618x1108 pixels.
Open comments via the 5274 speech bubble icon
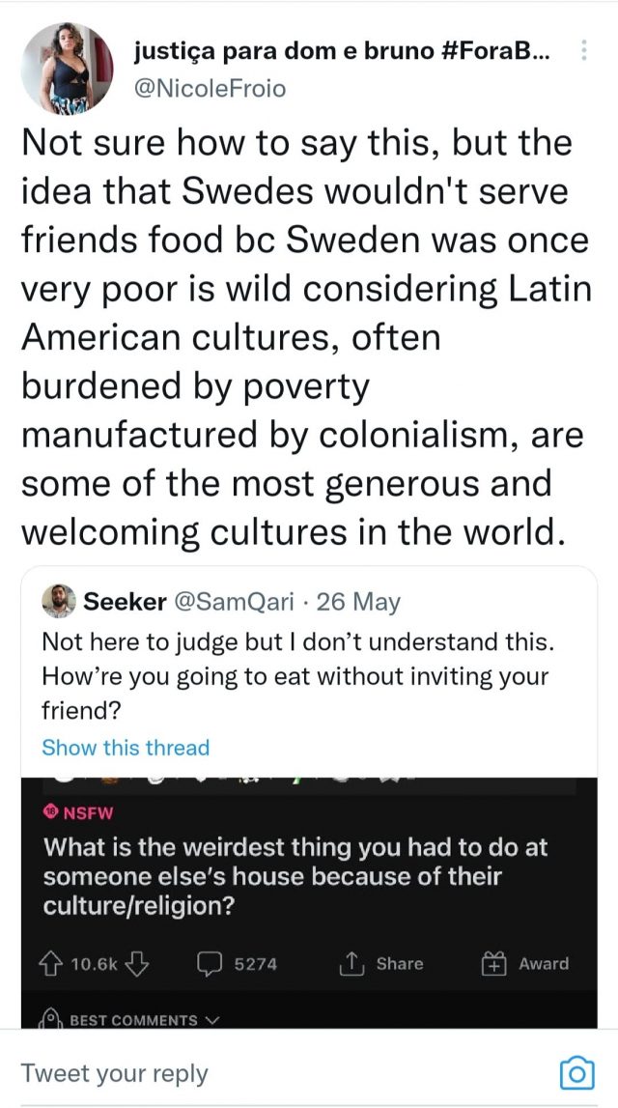tap(210, 963)
